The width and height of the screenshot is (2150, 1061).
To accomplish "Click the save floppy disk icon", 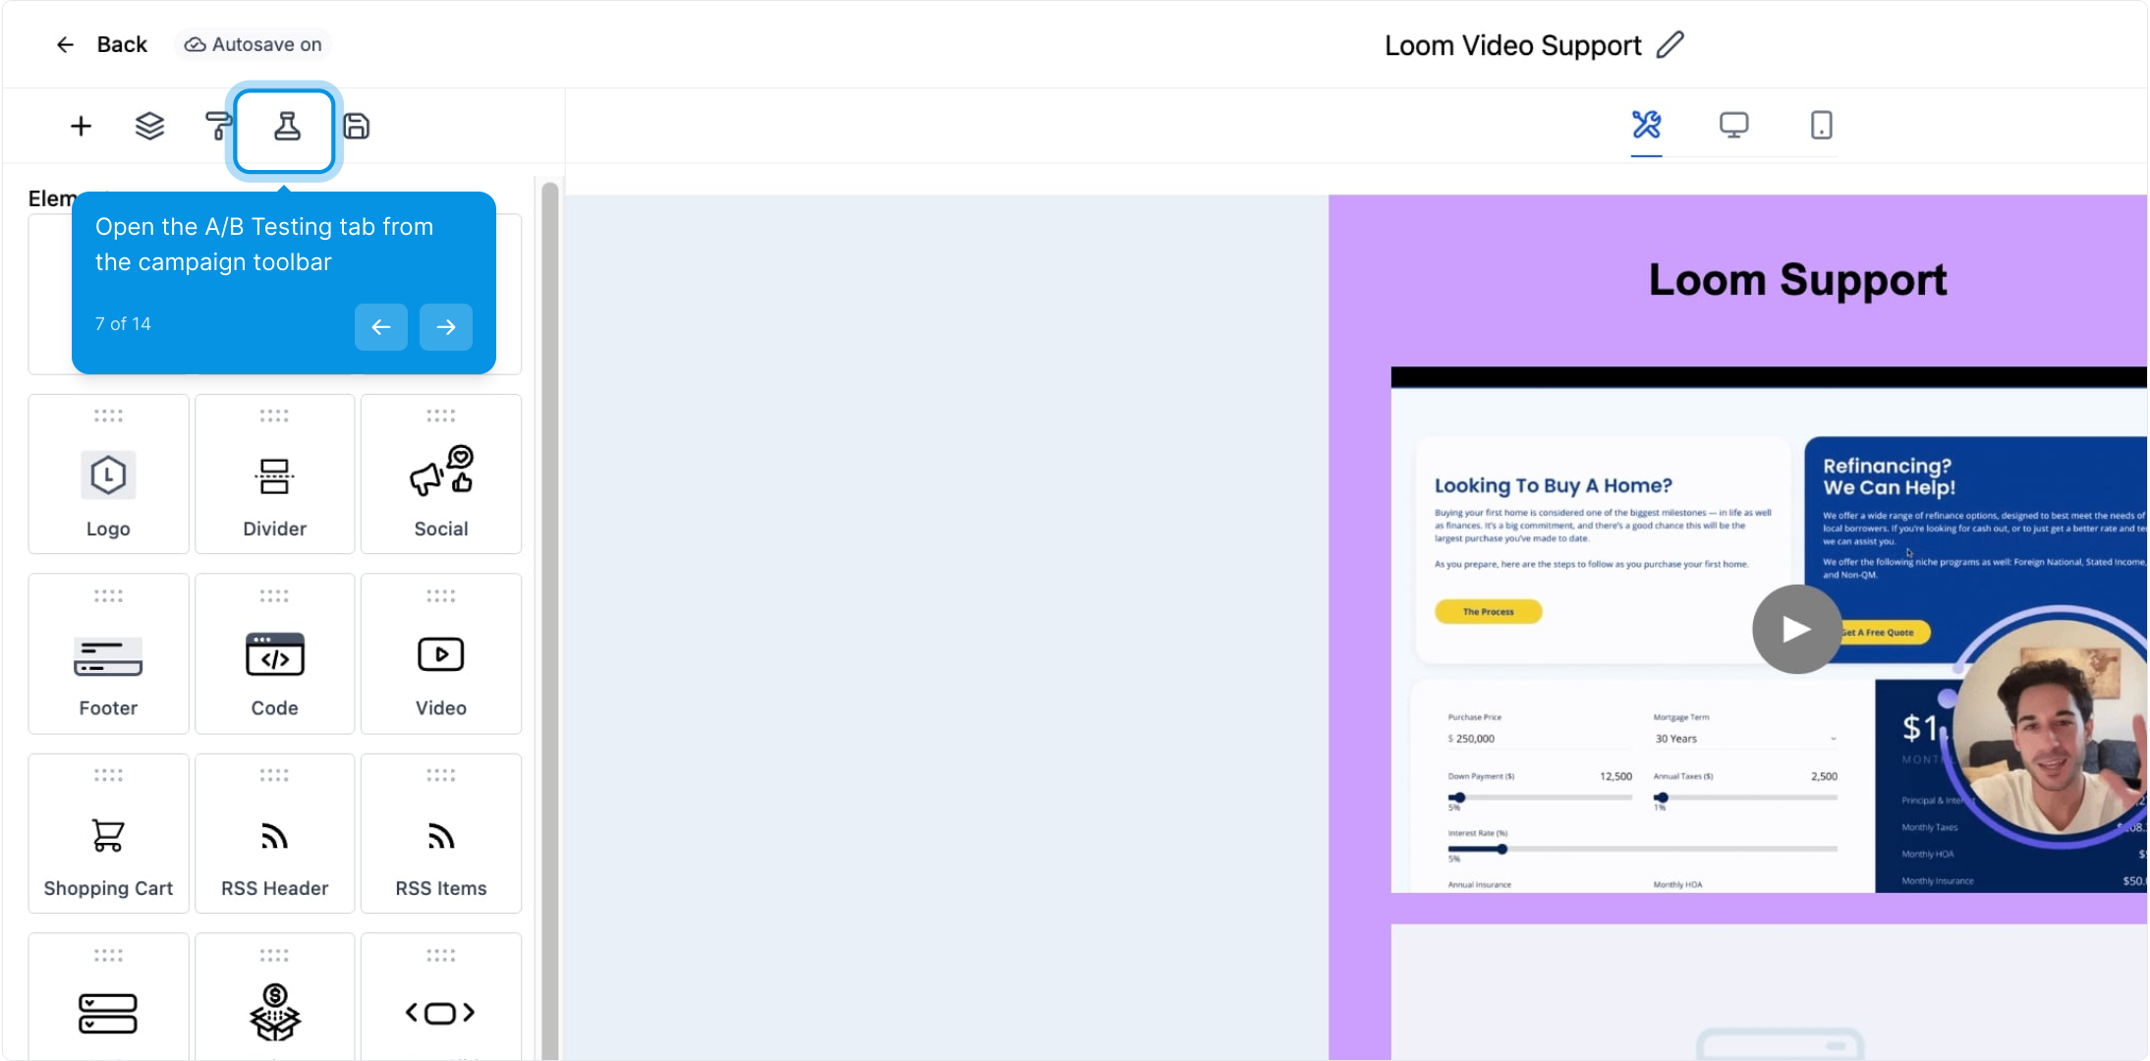I will 357,127.
